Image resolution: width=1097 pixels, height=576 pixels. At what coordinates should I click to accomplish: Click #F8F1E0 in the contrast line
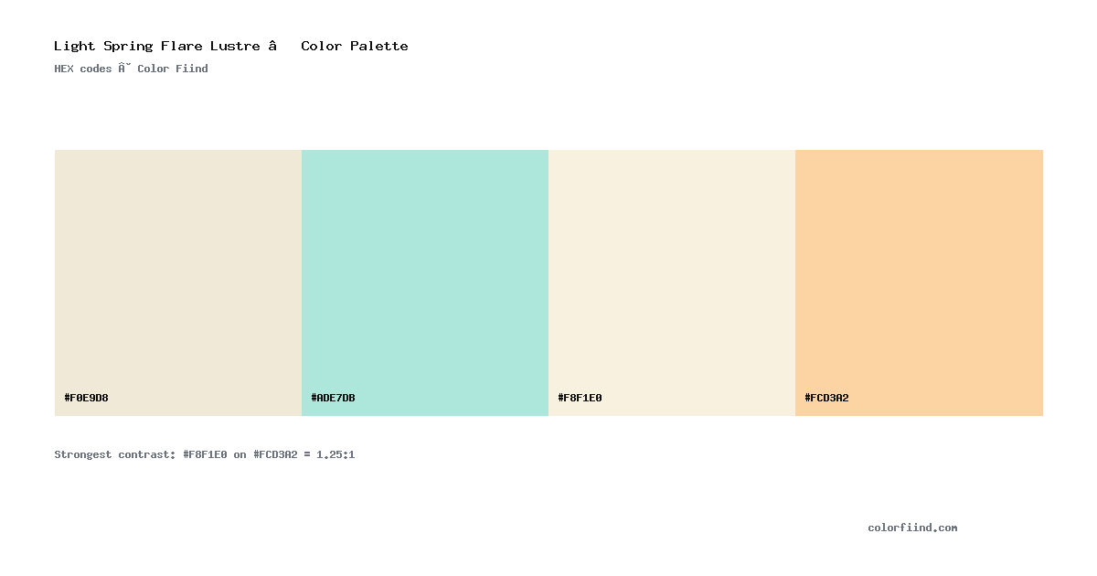pos(205,454)
